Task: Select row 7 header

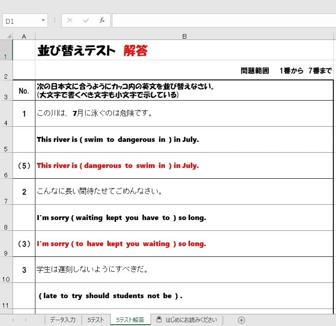Action: click(x=6, y=192)
